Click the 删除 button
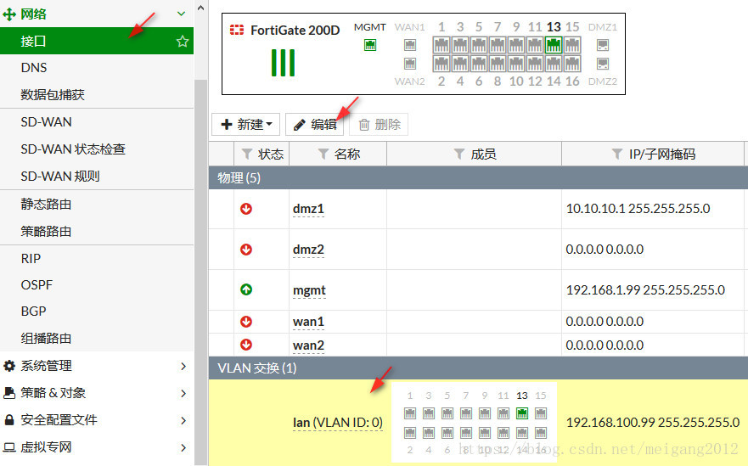 (380, 125)
